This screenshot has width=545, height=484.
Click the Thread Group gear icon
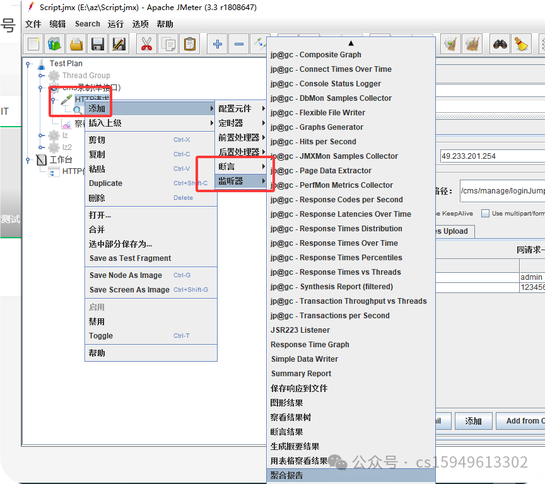click(54, 76)
